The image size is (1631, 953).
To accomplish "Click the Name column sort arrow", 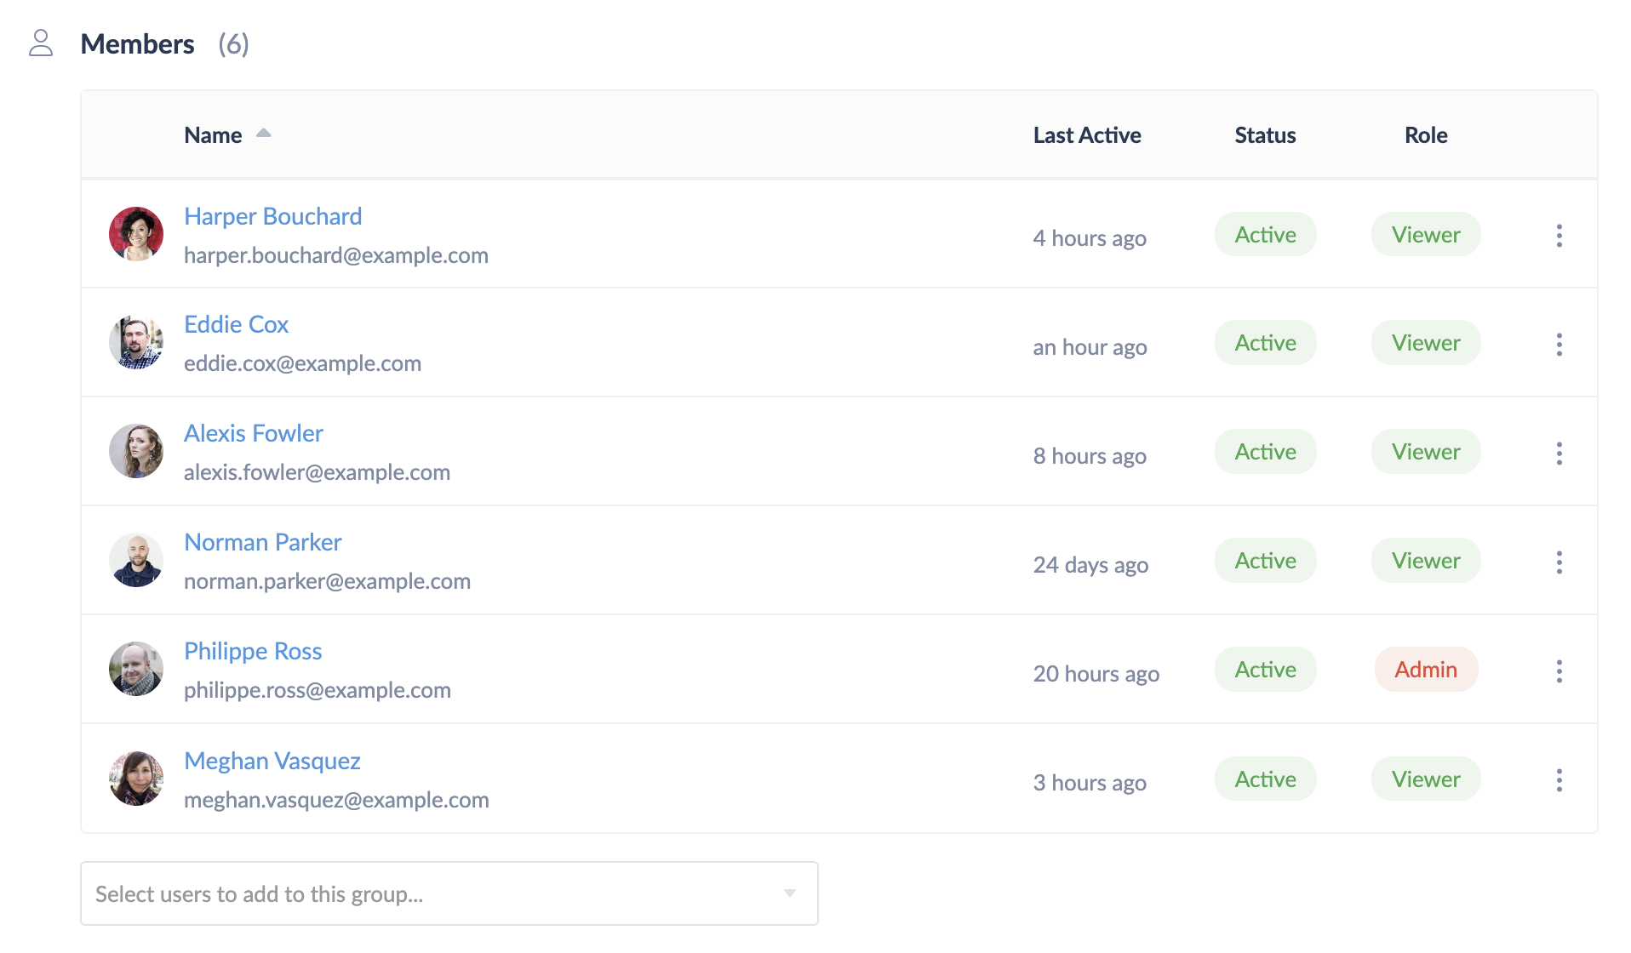I will coord(264,134).
